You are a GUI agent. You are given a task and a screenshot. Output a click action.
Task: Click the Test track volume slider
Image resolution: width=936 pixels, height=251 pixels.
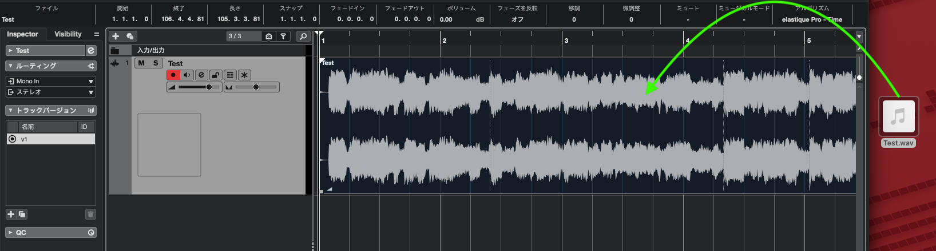195,87
